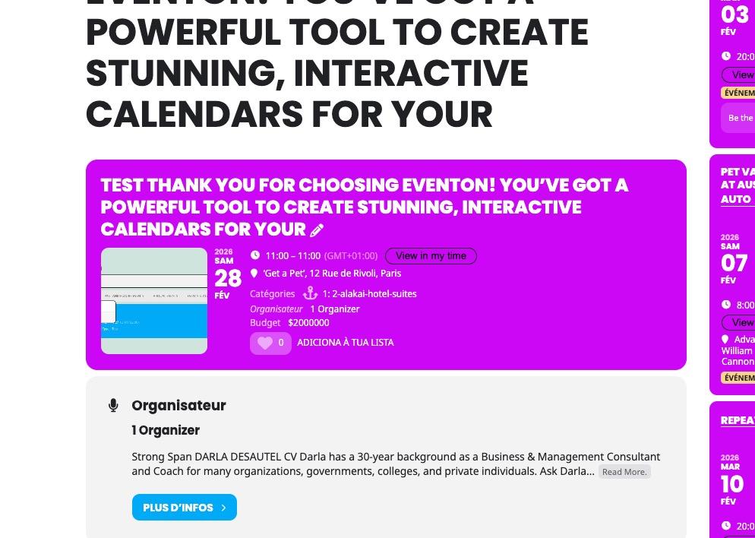This screenshot has width=755, height=538.
Task: Expand organizer description with Read More
Action: pyautogui.click(x=624, y=472)
